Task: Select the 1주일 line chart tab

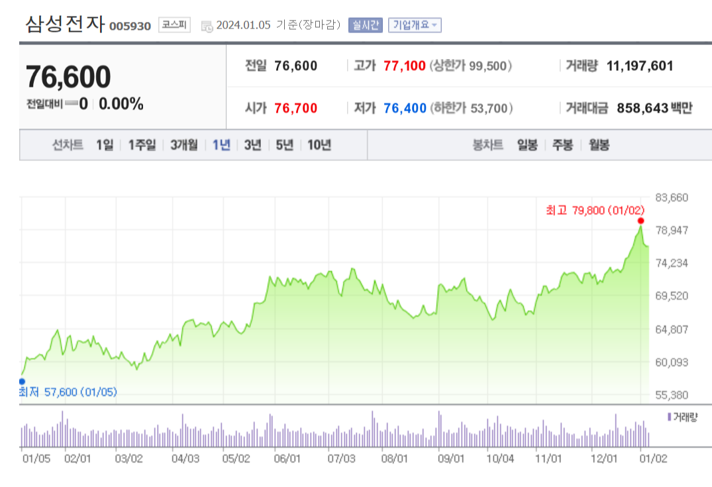Action: click(142, 145)
